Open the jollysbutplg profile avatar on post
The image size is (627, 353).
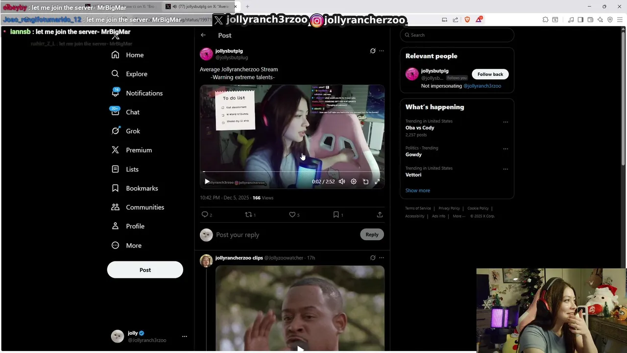[x=206, y=54]
